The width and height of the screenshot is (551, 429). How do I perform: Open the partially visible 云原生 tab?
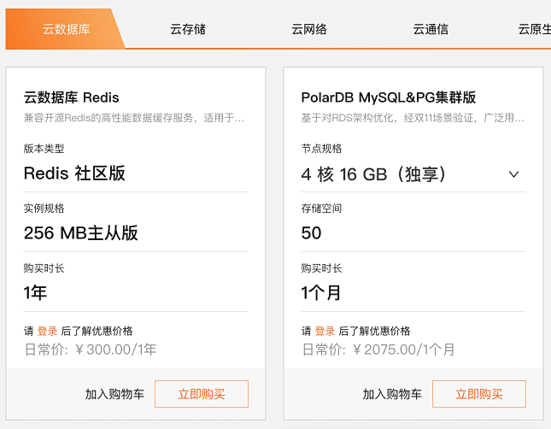[535, 29]
